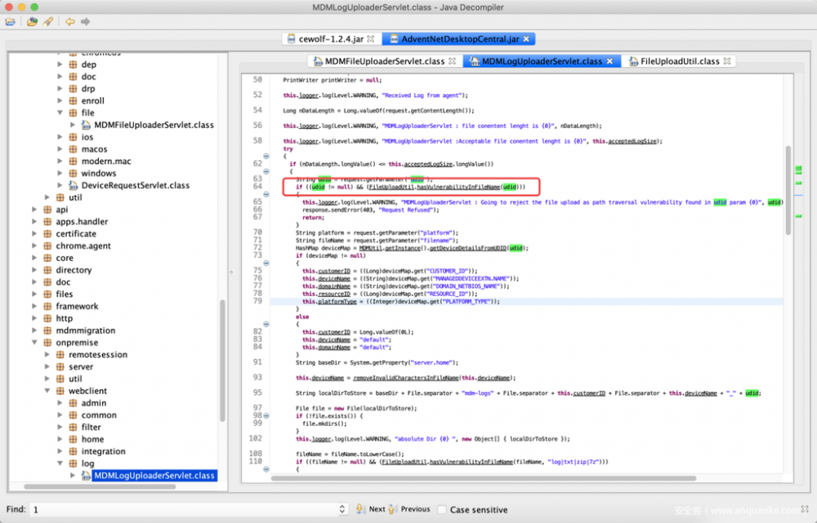
Task: Click the Next button in the find bar
Action: [377, 509]
